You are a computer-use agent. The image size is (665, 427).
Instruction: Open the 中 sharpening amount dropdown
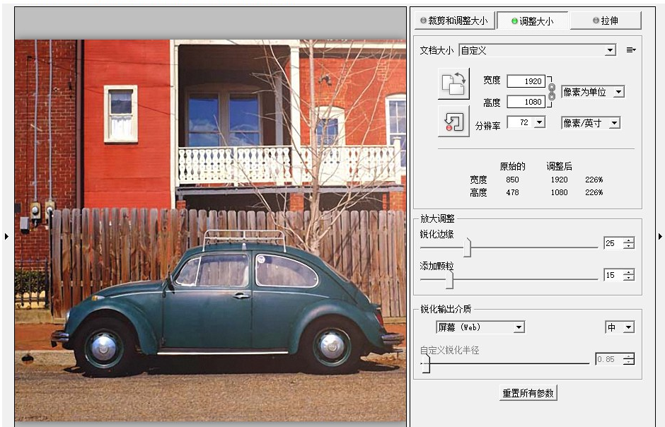[x=620, y=327]
